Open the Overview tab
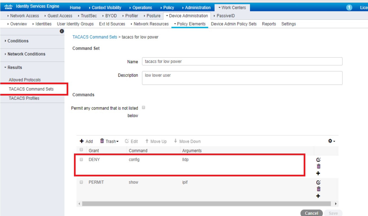Screen dimensions: 368x216 tap(17, 24)
